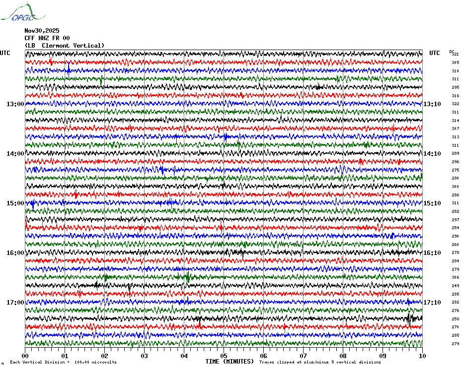Click the 06 minute axis tick label
Viewport: 462px width, 369px height.
pyautogui.click(x=263, y=356)
